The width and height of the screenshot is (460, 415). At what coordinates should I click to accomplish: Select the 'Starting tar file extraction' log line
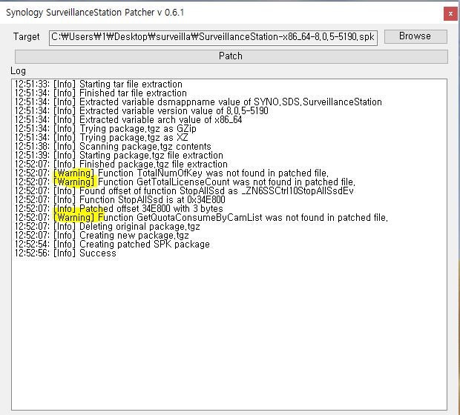coord(99,84)
